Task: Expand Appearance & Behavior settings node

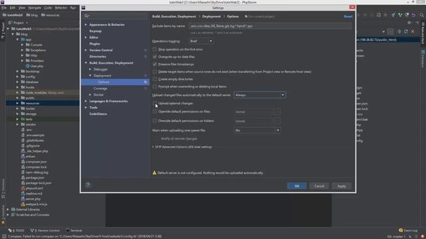Action: [86, 25]
